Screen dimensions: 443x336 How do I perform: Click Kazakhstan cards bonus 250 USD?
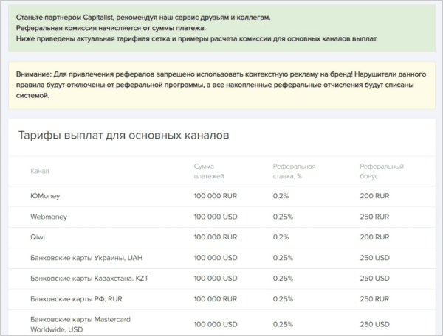click(x=374, y=279)
